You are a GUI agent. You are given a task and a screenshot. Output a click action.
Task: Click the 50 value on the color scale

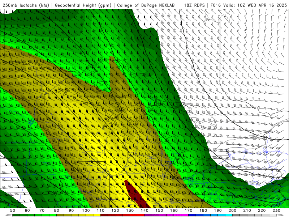tap(13, 210)
